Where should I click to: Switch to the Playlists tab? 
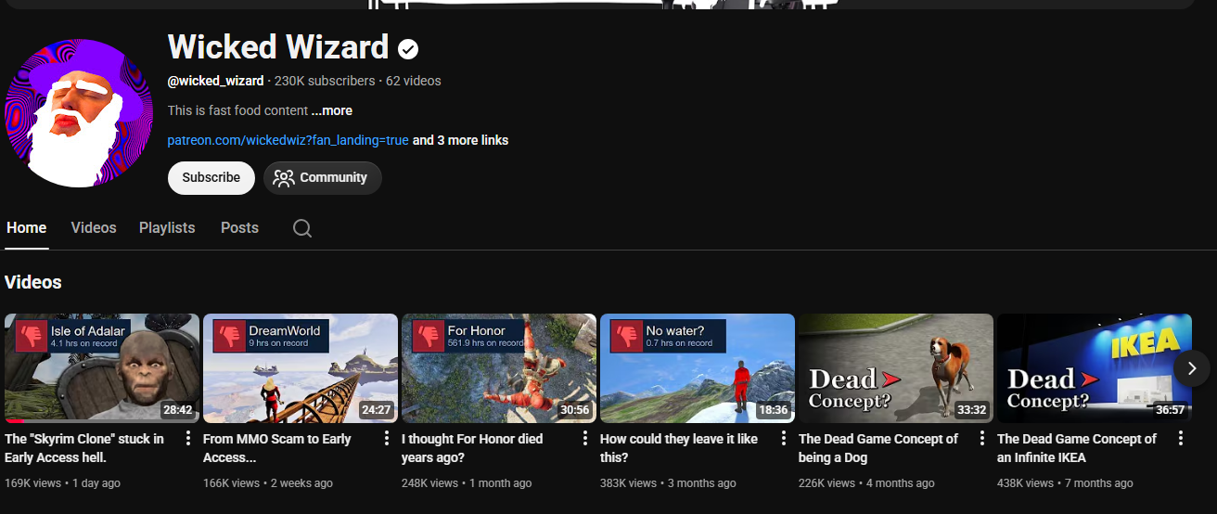point(167,227)
